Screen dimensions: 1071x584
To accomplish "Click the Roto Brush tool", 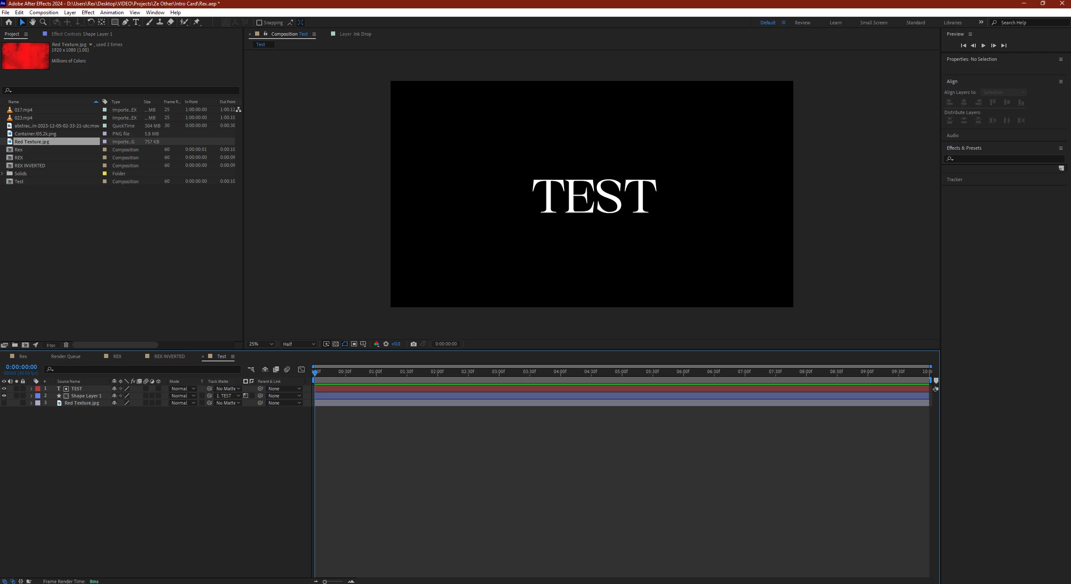I will [184, 22].
